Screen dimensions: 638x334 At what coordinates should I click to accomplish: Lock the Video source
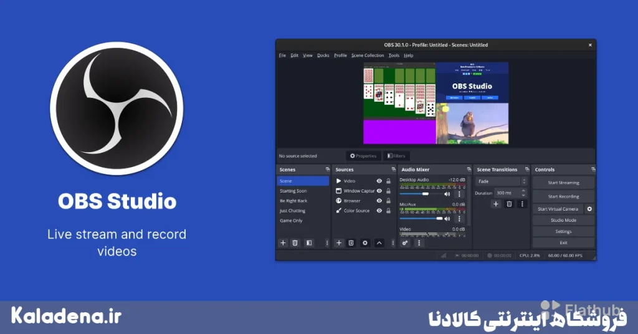click(x=389, y=181)
